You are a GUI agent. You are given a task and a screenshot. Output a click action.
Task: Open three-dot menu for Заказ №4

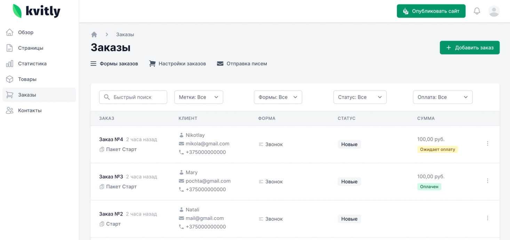(487, 144)
